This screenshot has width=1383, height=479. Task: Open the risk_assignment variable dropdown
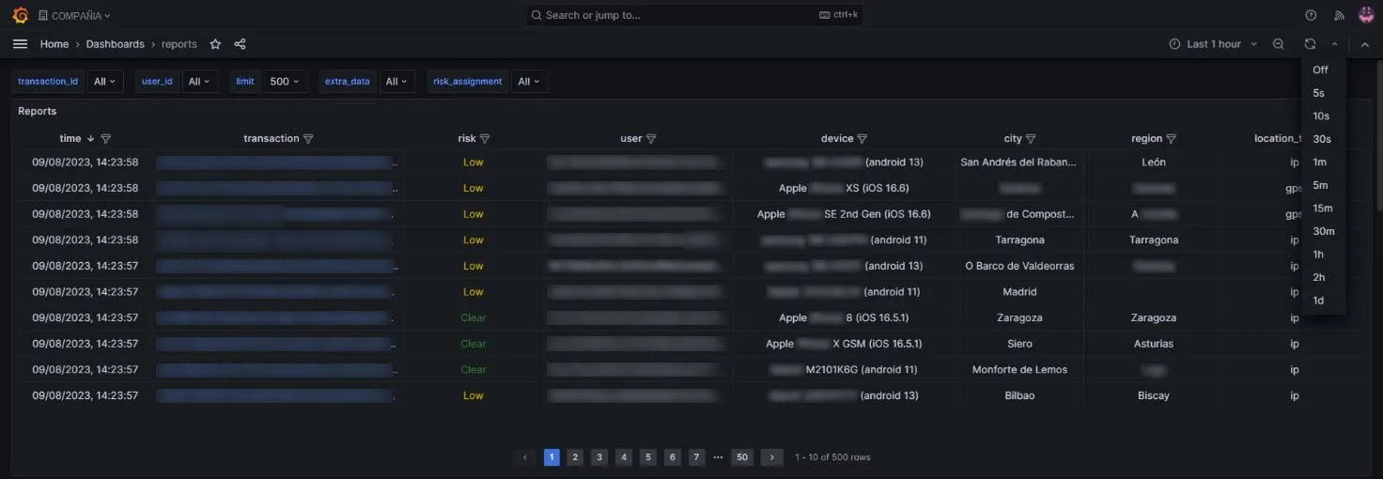pyautogui.click(x=530, y=82)
